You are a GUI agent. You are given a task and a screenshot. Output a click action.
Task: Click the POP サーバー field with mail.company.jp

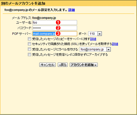pyautogui.click(x=55, y=33)
